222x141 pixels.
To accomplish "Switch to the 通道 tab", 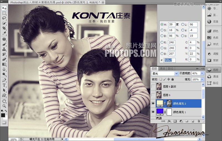I will coord(162,68).
